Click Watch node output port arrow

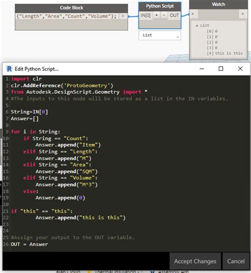coord(243,14)
